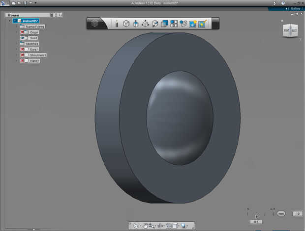305x231 pixels.
Task: Select the Primitives box tool
Action: 126,23
